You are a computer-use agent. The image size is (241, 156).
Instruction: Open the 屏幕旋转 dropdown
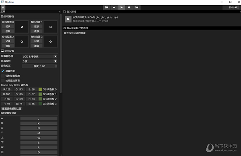pyautogui.click(x=39, y=61)
